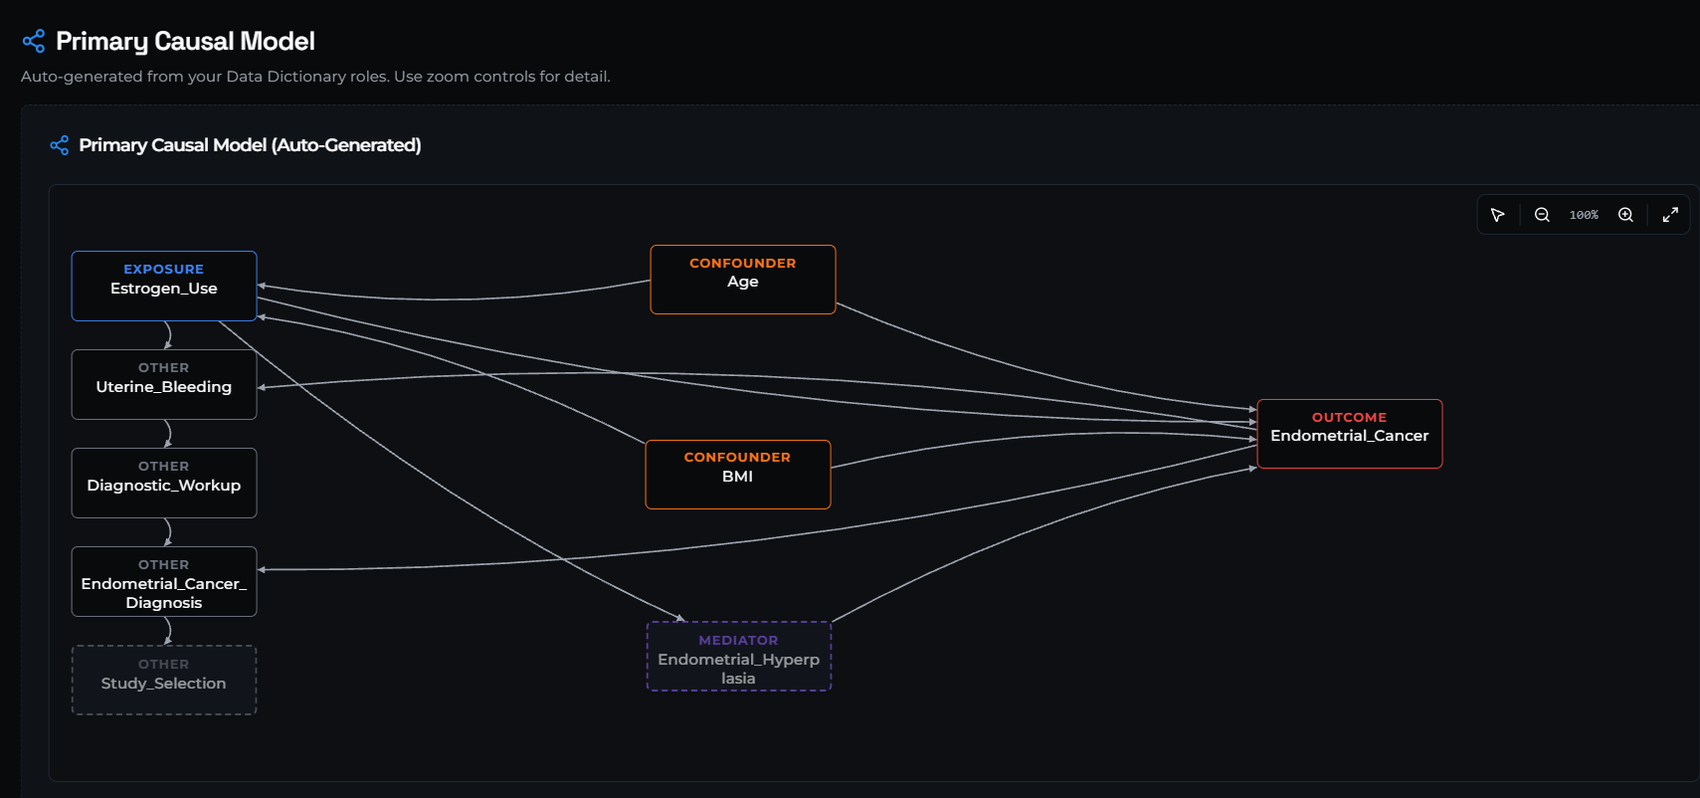Select the Endometrial_Cancer outcome node

1350,434
